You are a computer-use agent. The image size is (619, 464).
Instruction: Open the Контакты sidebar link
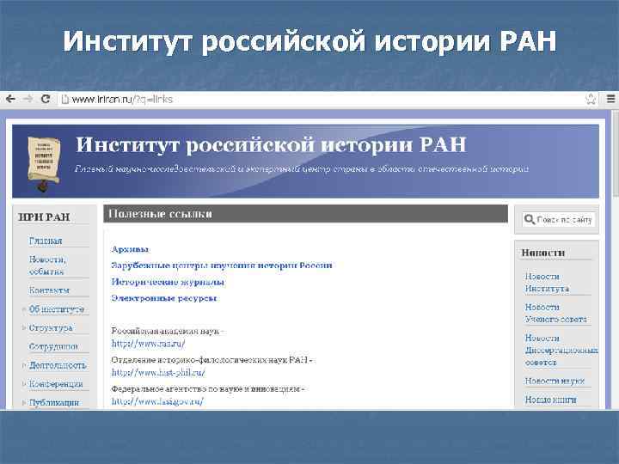point(49,290)
